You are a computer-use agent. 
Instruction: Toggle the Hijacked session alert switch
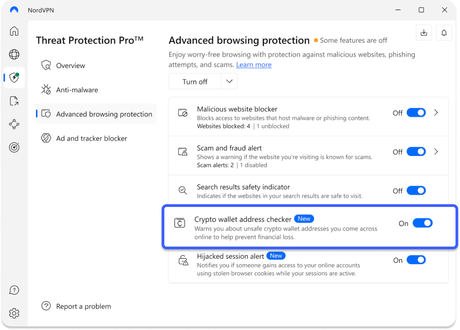416,260
